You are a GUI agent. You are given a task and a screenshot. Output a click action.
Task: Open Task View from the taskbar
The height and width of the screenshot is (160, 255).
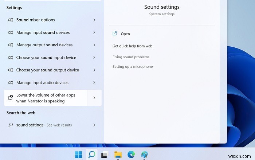coord(105,155)
